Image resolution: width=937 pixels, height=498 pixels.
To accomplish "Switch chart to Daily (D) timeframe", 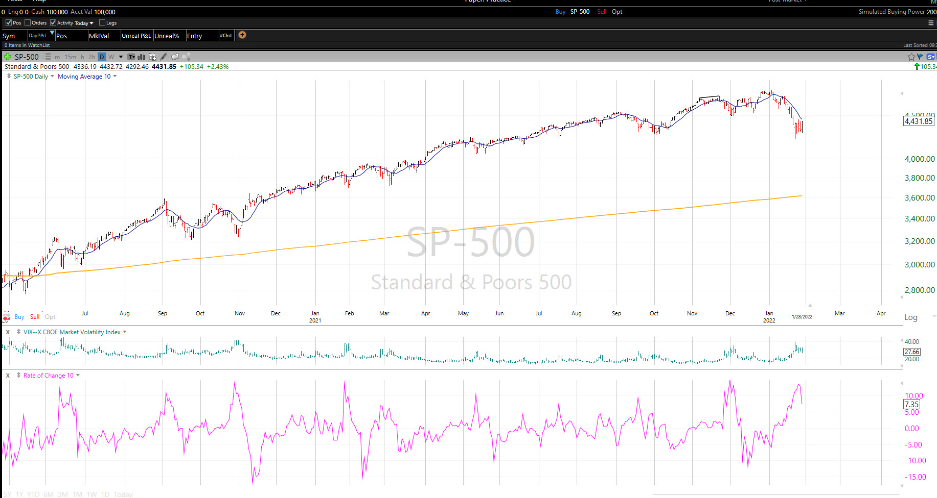I will pyautogui.click(x=102, y=57).
